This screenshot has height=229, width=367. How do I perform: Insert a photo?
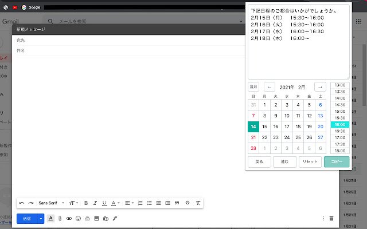pyautogui.click(x=96, y=219)
